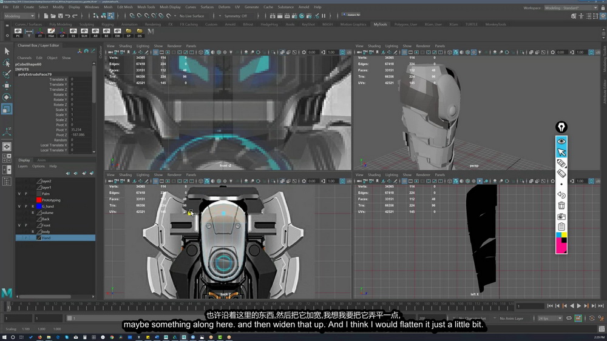Viewport: 607px width, 341px height.
Task: Click the red Prototyping layer color swatch
Action: pyautogui.click(x=39, y=200)
